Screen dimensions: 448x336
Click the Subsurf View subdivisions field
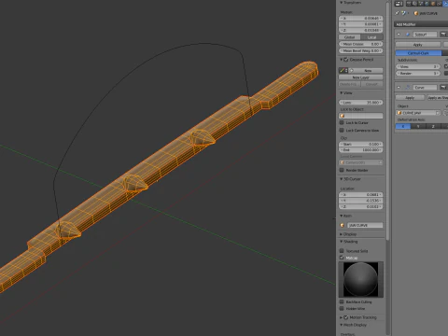(x=418, y=66)
